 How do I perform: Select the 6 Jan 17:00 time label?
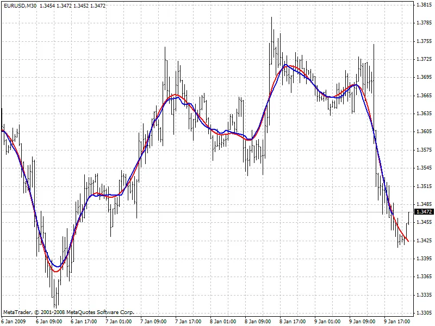84,321
